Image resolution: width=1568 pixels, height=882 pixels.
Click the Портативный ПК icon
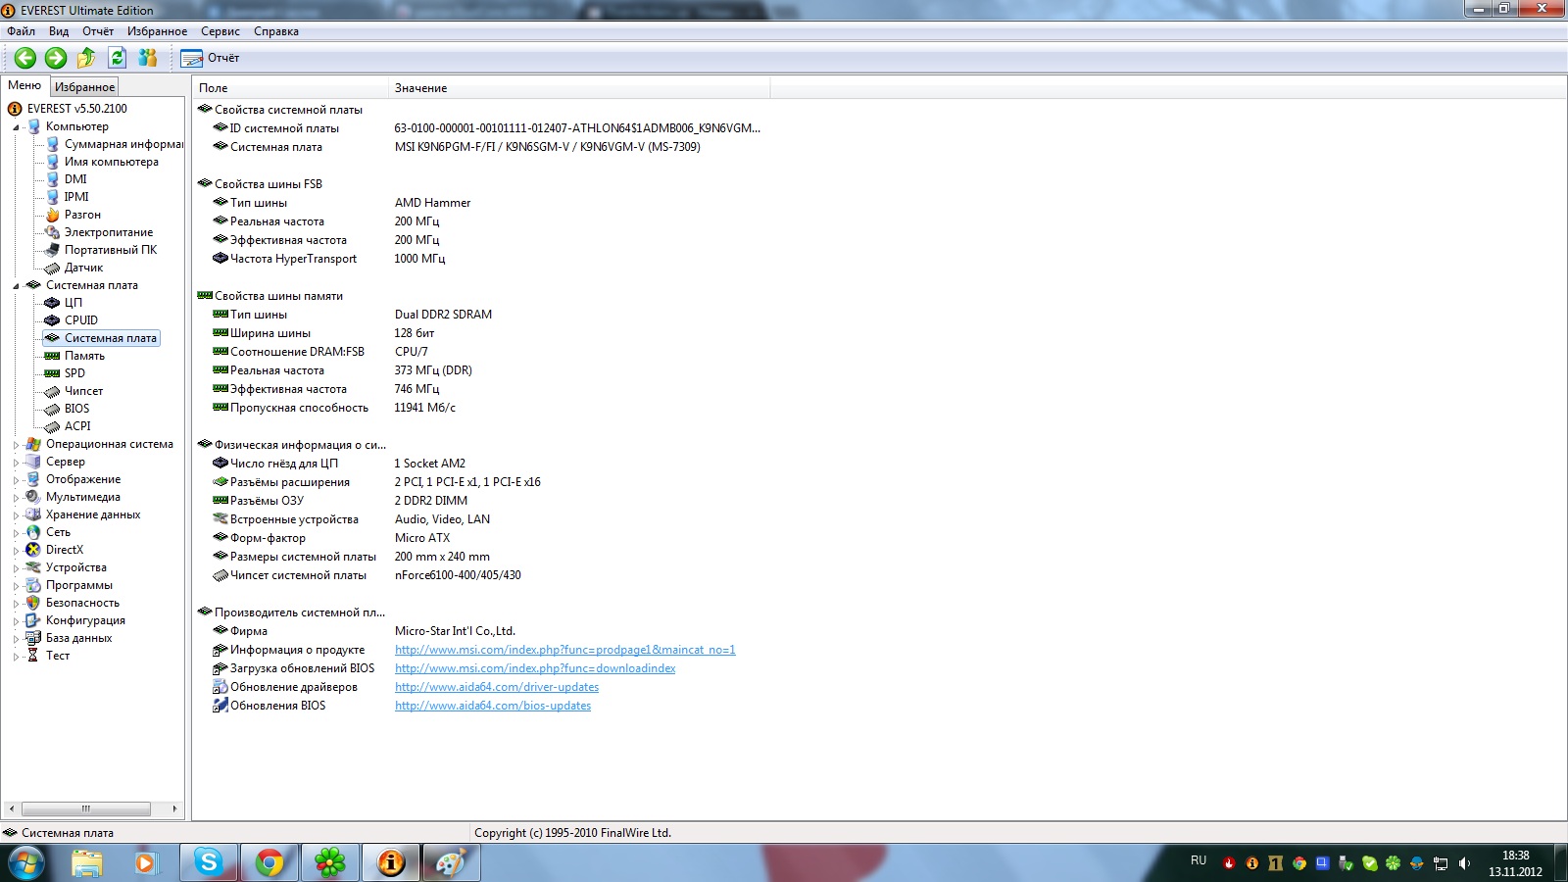53,250
